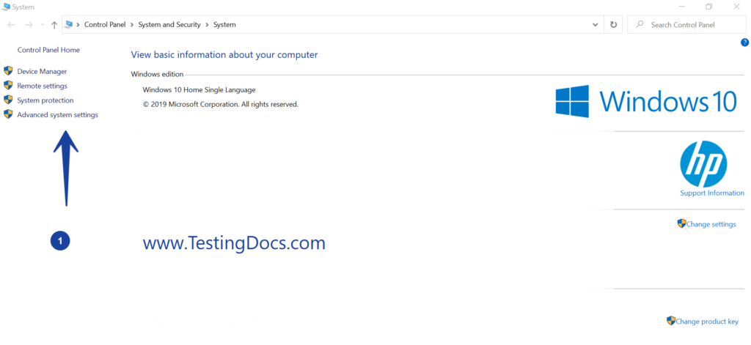
Task: Open Help via blue question mark
Action: coord(744,42)
